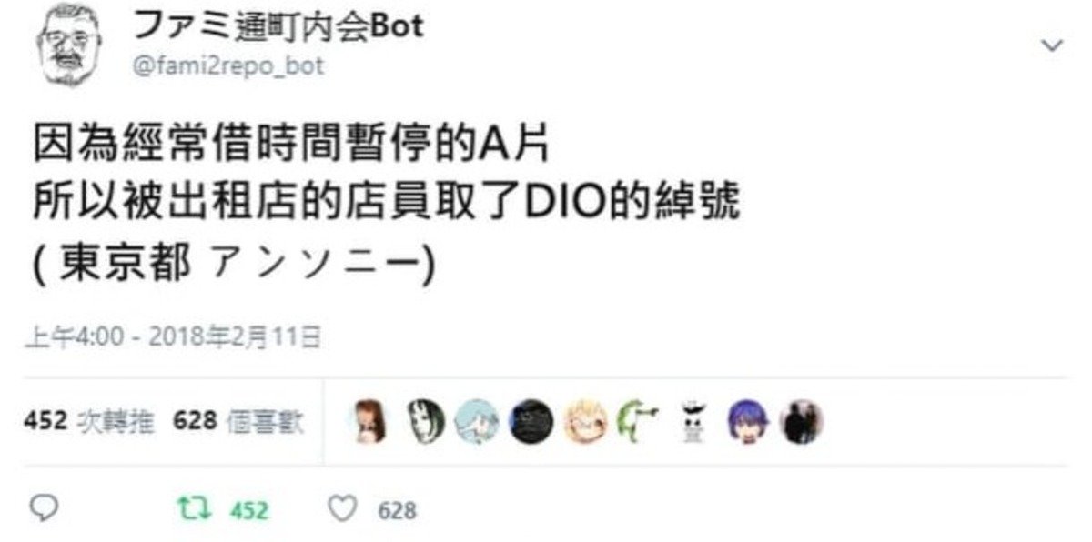Image resolution: width=1092 pixels, height=542 pixels.
Task: Open the ファミ通町内会Bot display name
Action: pyautogui.click(x=279, y=26)
